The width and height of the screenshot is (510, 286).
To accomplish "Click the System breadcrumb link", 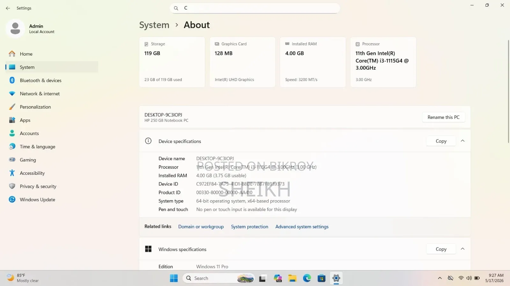I will coord(154,25).
